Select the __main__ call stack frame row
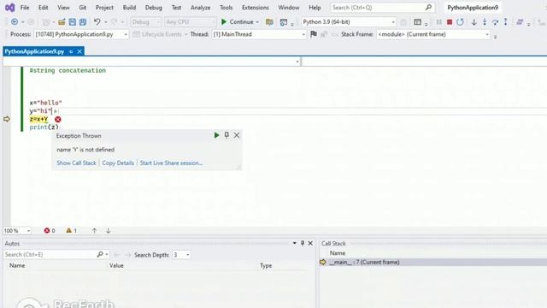Screen dimensions: 547x308 click(x=433, y=262)
